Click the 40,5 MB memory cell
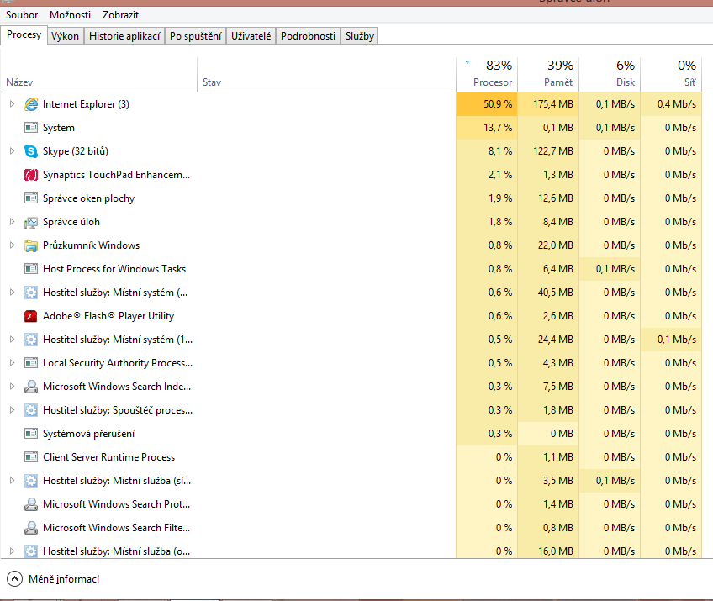 pos(548,293)
